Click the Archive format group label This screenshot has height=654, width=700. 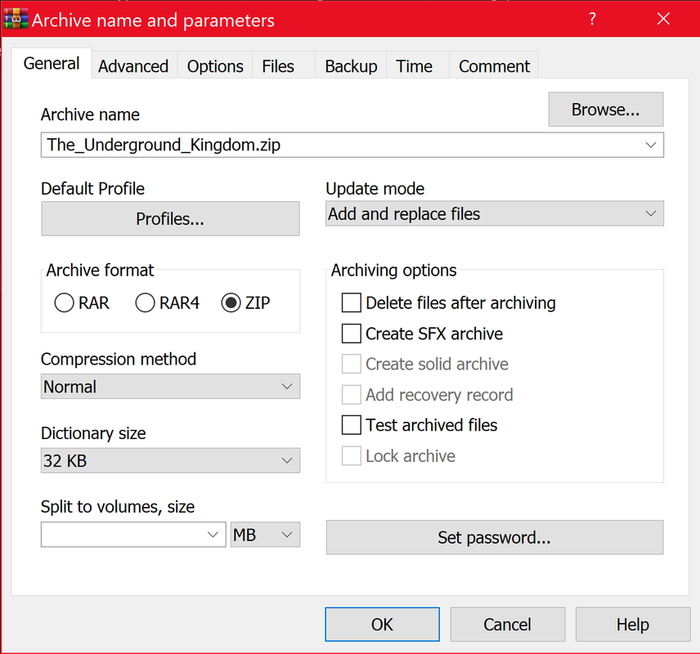coord(100,271)
